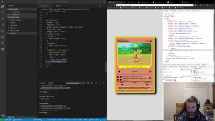Change language mode SCSS in status bar
This screenshot has width=215, height=121.
point(85,120)
